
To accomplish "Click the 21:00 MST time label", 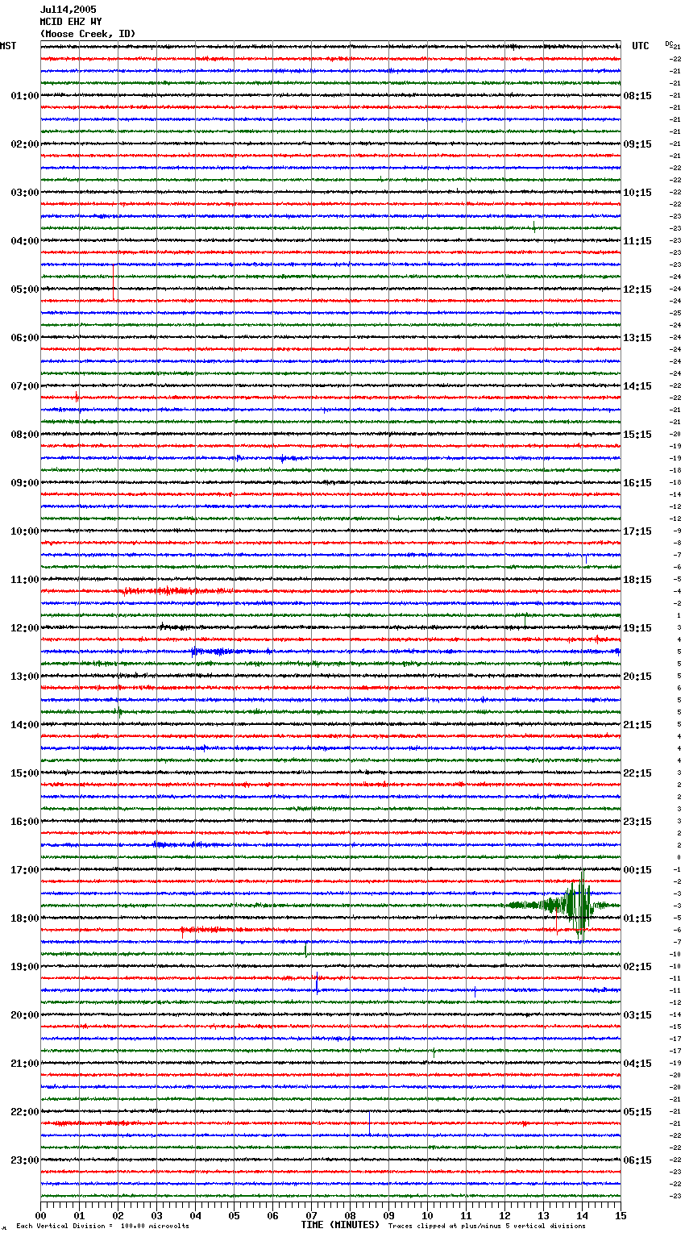I will [x=25, y=1064].
